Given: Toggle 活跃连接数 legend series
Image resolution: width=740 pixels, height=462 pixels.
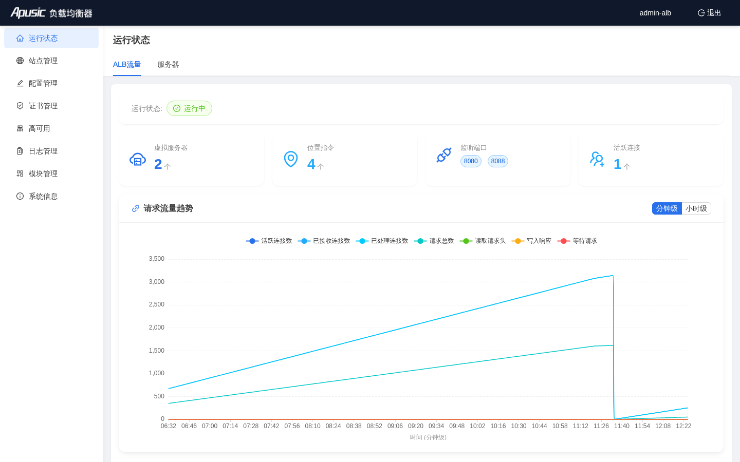Looking at the screenshot, I should pos(269,241).
